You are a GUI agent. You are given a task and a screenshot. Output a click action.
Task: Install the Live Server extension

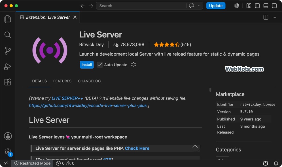click(x=87, y=65)
